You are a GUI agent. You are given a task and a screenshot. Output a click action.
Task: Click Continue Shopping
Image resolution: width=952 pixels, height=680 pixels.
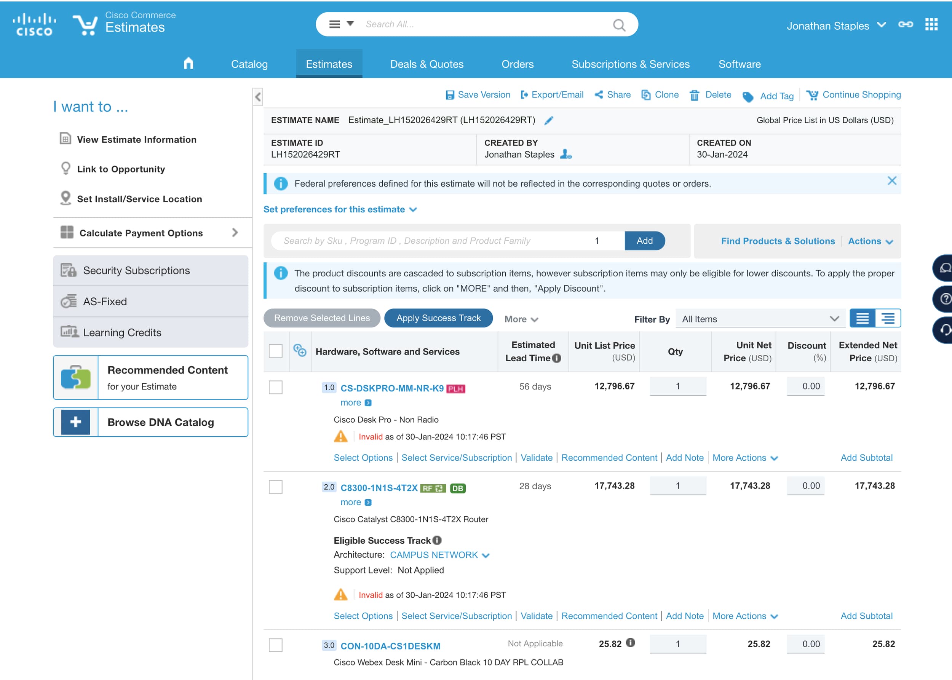click(854, 95)
